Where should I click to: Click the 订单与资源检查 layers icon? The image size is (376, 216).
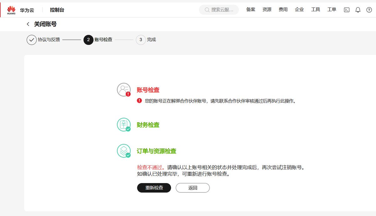(x=124, y=151)
